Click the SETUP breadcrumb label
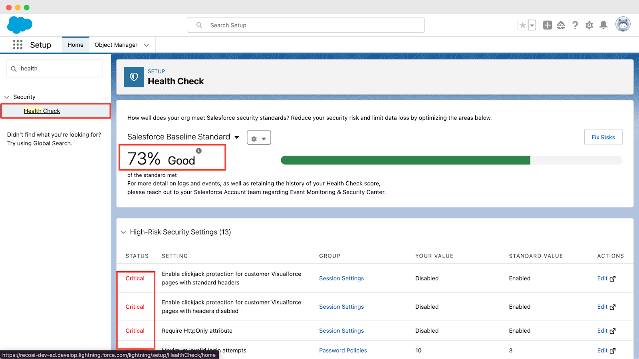 [x=156, y=71]
